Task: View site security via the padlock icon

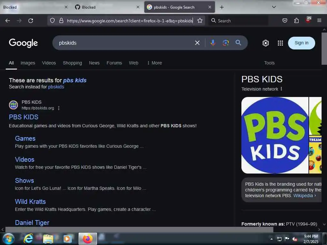Action: pyautogui.click(x=61, y=20)
